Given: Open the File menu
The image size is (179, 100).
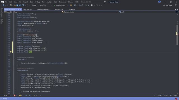Looking at the screenshot, I should pyautogui.click(x=6, y=2).
